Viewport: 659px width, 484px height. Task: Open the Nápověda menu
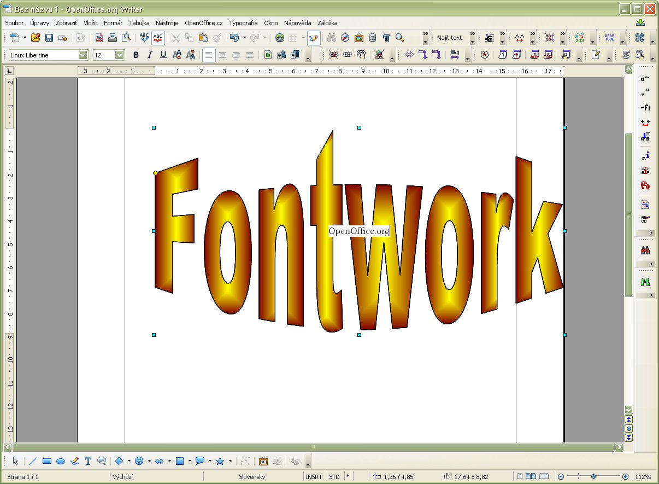point(298,23)
